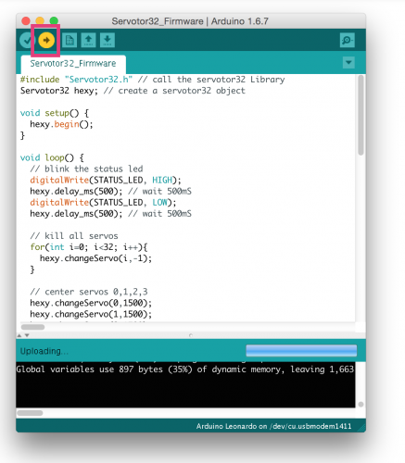405x463 pixels.
Task: Expand the tab options dropdown arrow
Action: click(x=348, y=63)
